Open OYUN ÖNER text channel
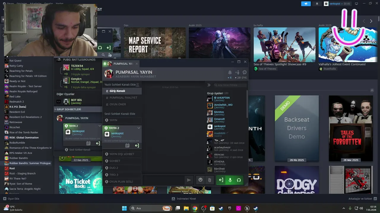 pyautogui.click(x=122, y=104)
